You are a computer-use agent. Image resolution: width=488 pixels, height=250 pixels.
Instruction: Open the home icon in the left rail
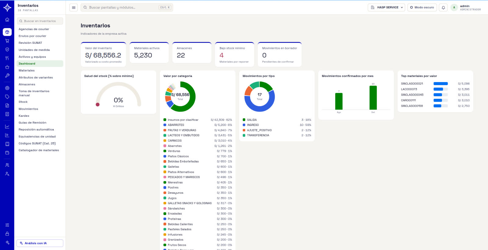7,20
